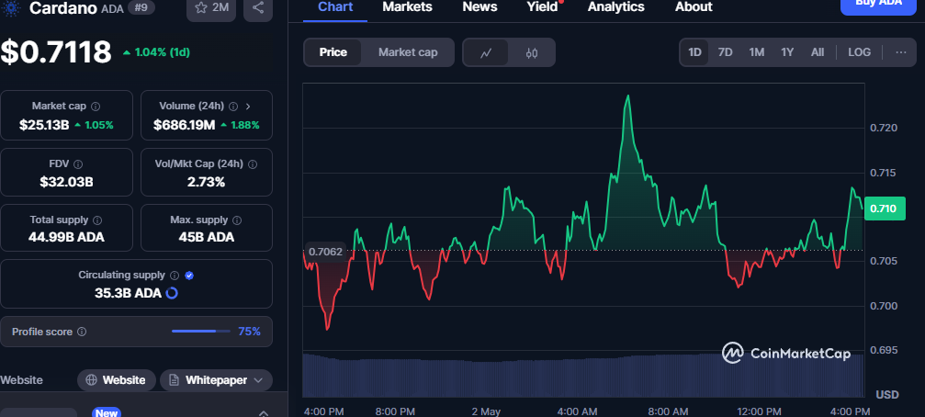
Task: Click the 2.73% Vol/Mkt Cap value
Action: tap(206, 182)
